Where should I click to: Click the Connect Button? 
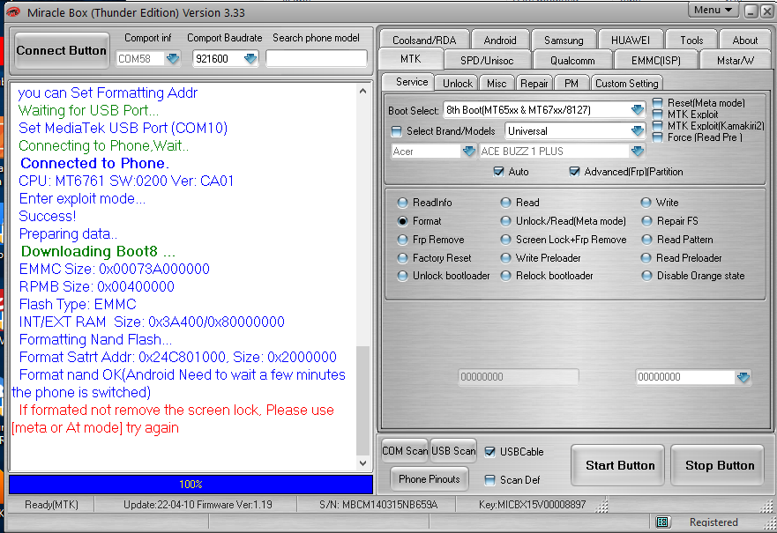click(x=62, y=50)
